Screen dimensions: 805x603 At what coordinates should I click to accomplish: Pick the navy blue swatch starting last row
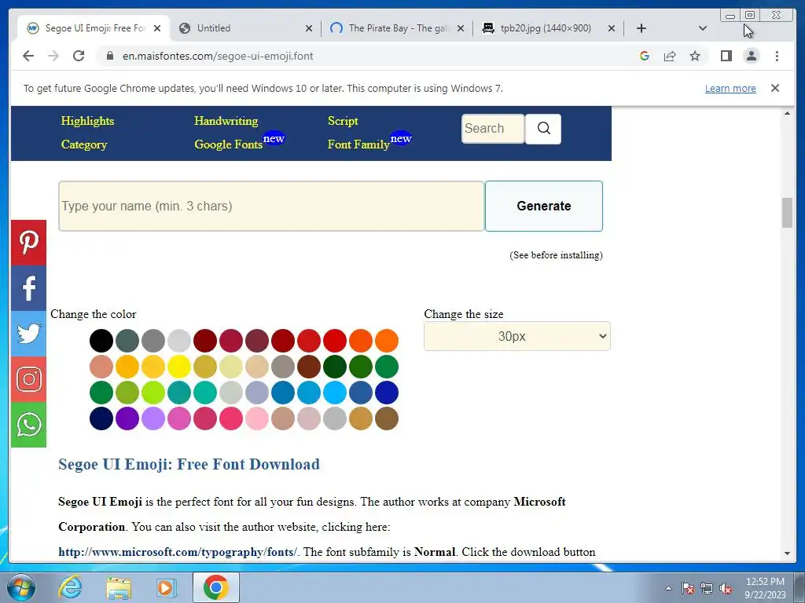(x=101, y=418)
